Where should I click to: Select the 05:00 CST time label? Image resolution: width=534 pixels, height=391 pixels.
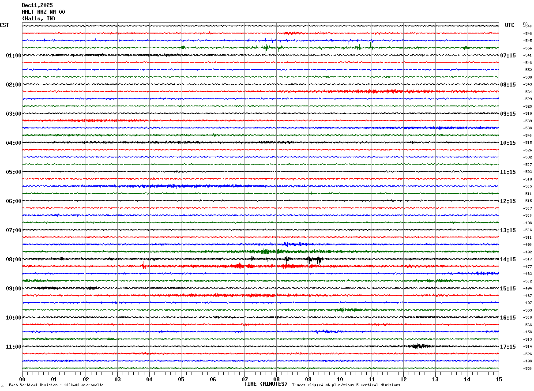coord(14,172)
